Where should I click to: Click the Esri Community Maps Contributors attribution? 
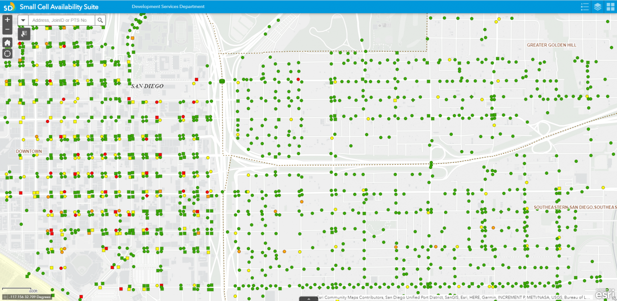pyautogui.click(x=454, y=298)
